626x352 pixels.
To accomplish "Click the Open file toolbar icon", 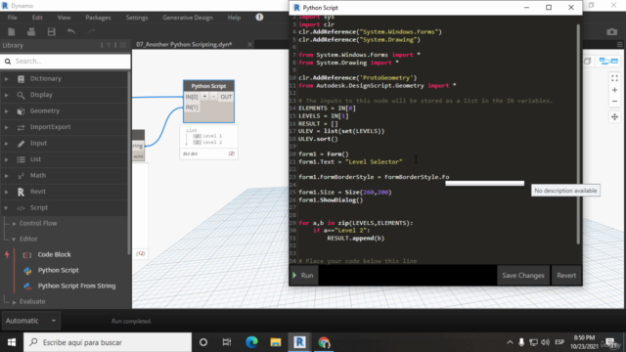I will click(31, 32).
